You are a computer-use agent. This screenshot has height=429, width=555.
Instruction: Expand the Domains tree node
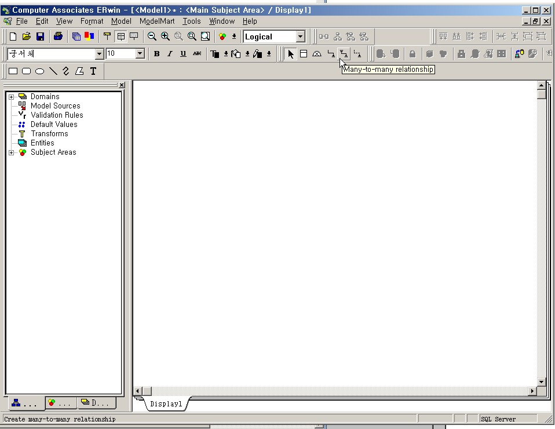click(12, 97)
